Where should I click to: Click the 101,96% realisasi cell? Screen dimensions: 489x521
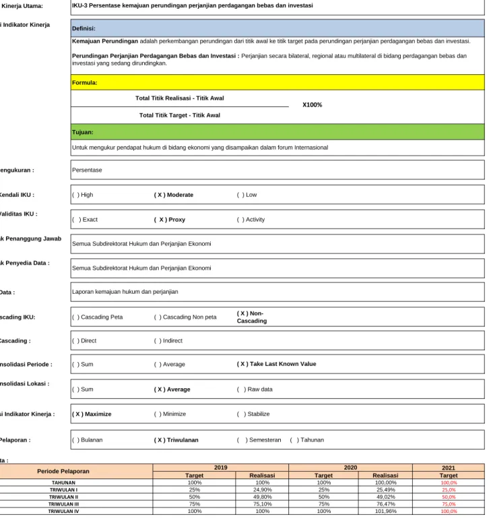(385, 512)
